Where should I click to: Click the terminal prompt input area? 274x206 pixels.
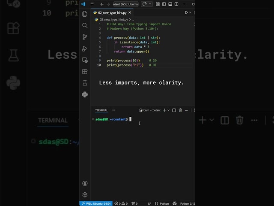tap(130, 119)
